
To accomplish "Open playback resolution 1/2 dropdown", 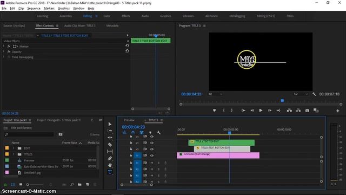I will tap(301, 94).
